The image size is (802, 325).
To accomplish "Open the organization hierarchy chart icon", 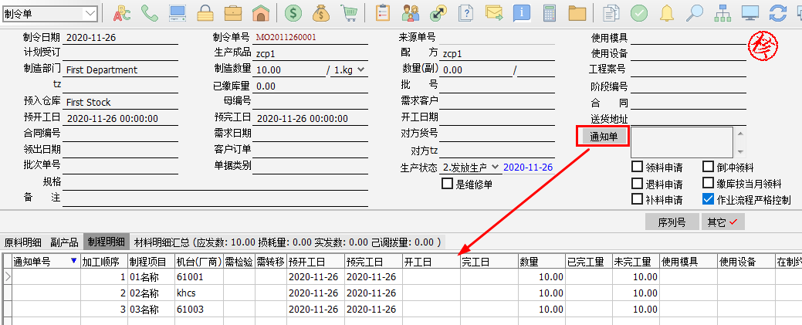I will click(x=722, y=13).
